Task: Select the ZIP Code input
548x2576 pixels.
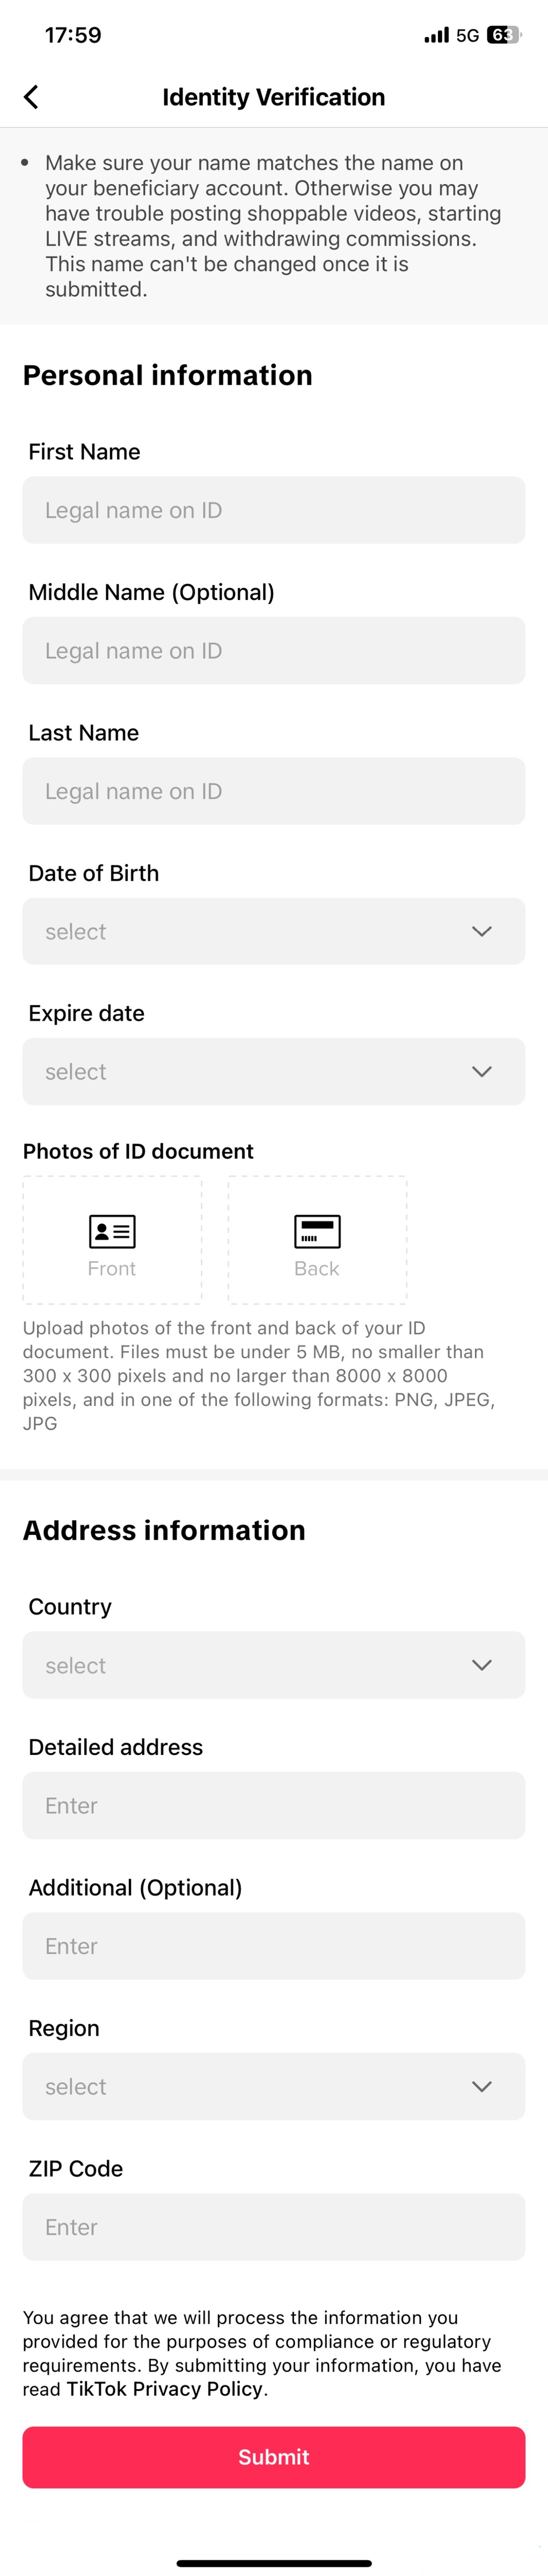Action: (x=274, y=2227)
